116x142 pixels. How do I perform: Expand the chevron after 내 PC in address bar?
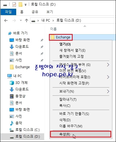pyautogui.click(x=53, y=20)
